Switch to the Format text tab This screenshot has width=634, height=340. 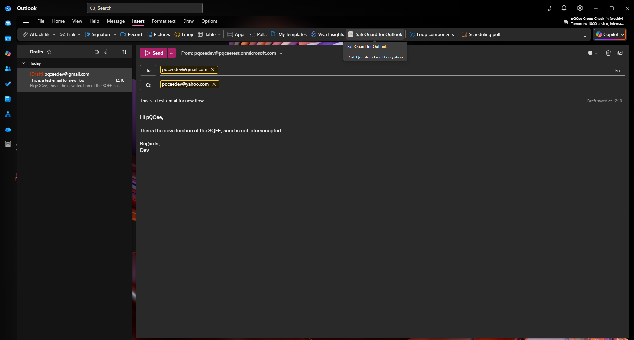coord(163,21)
